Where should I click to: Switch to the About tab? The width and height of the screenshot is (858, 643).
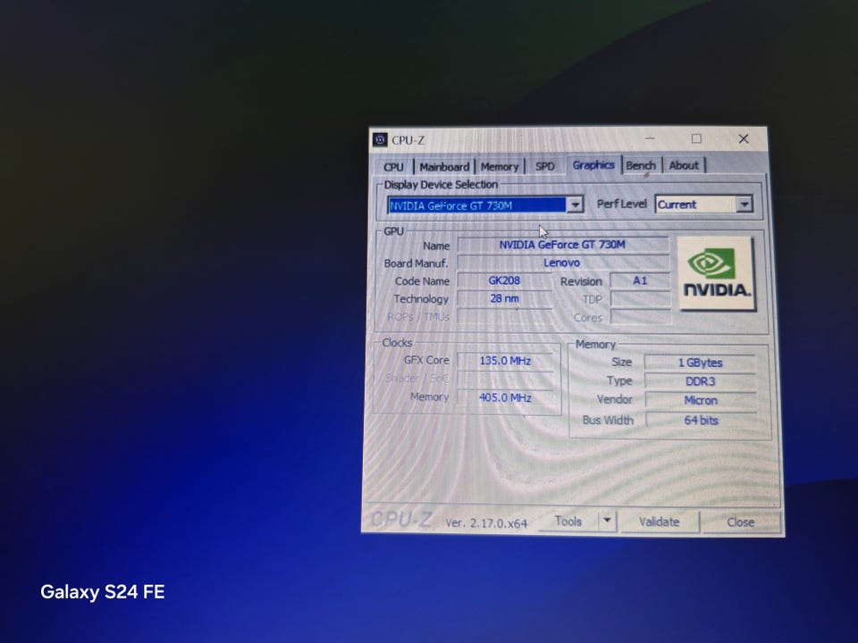pyautogui.click(x=684, y=165)
